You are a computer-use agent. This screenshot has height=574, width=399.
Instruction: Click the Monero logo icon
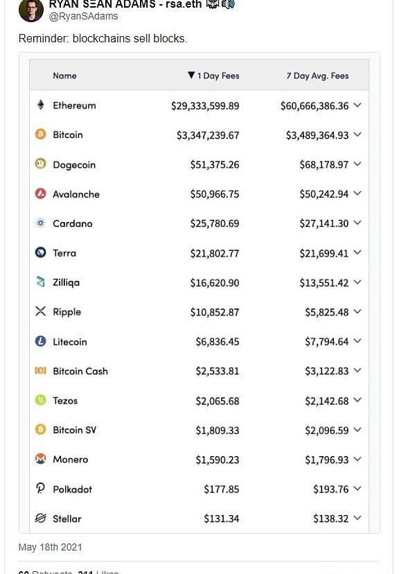(x=41, y=458)
